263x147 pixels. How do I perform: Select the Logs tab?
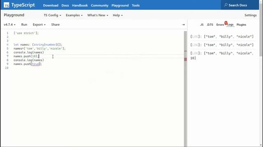coord(230,24)
